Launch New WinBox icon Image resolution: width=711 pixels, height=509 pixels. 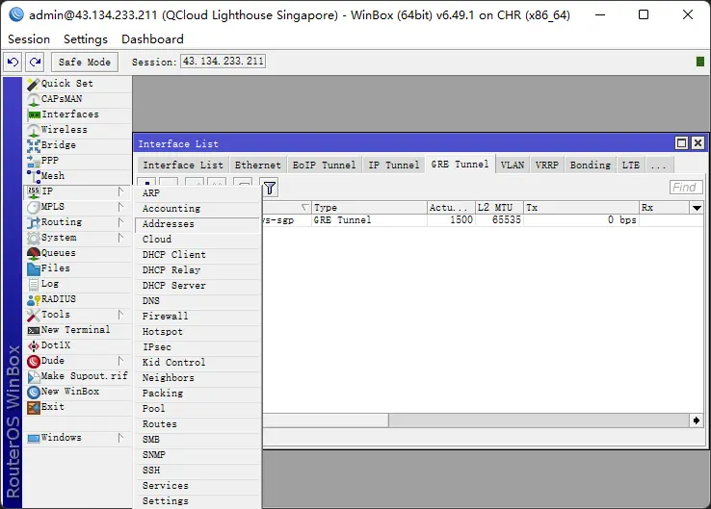pyautogui.click(x=34, y=392)
